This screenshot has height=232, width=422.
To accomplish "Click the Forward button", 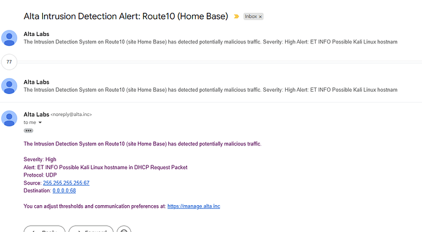I will tap(91, 230).
